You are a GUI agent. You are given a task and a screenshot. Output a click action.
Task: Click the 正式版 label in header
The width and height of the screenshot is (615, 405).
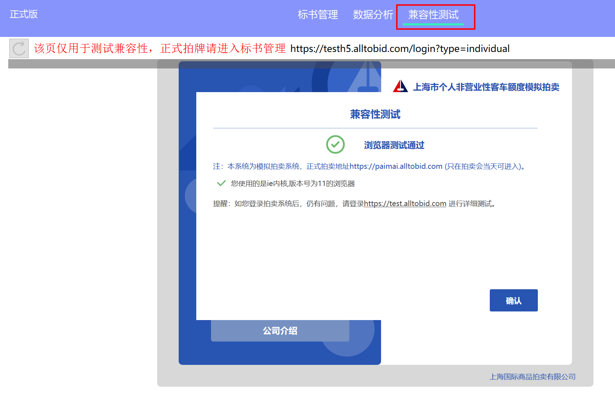coord(24,14)
